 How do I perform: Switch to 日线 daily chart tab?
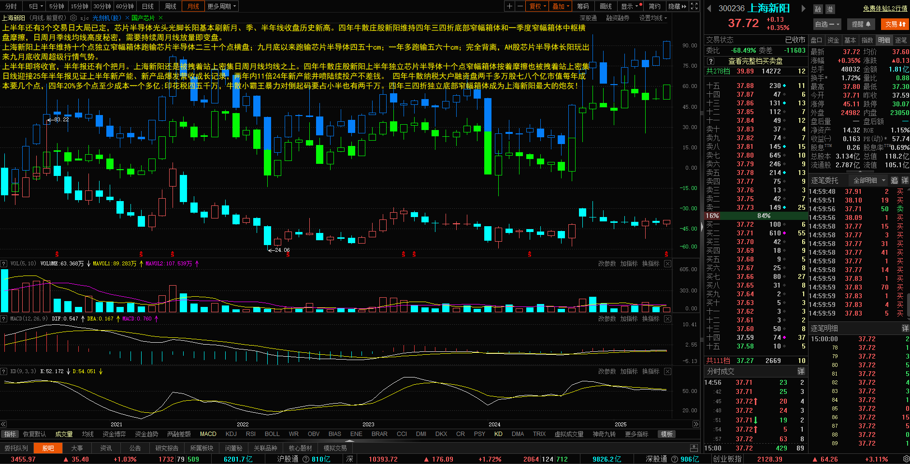[148, 6]
